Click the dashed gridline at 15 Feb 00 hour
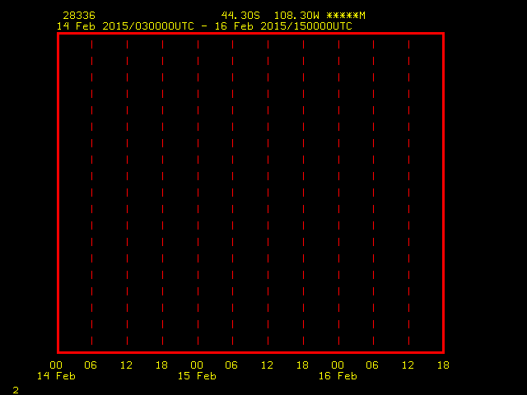 198,193
